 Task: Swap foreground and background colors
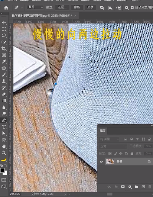tap(6, 165)
